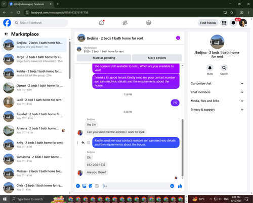This screenshot has height=203, width=253.
Task: Open Melissa conversation in chat list
Action: (x=34, y=173)
